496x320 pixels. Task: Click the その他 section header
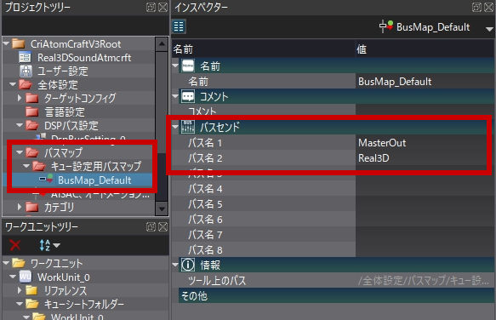pos(336,295)
